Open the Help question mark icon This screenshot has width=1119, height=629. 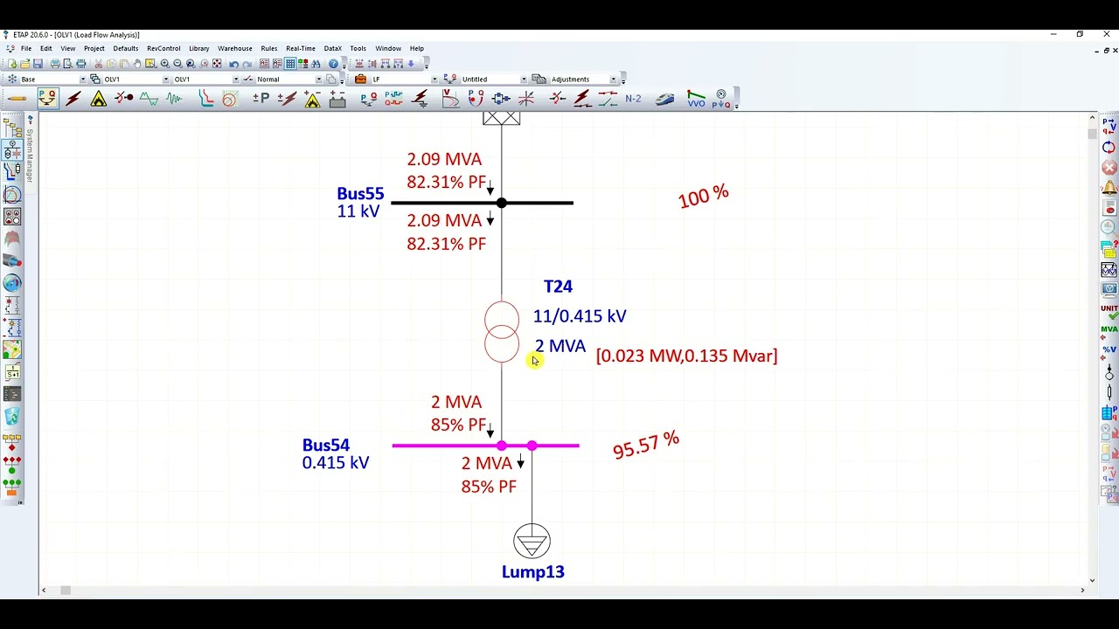tap(333, 64)
